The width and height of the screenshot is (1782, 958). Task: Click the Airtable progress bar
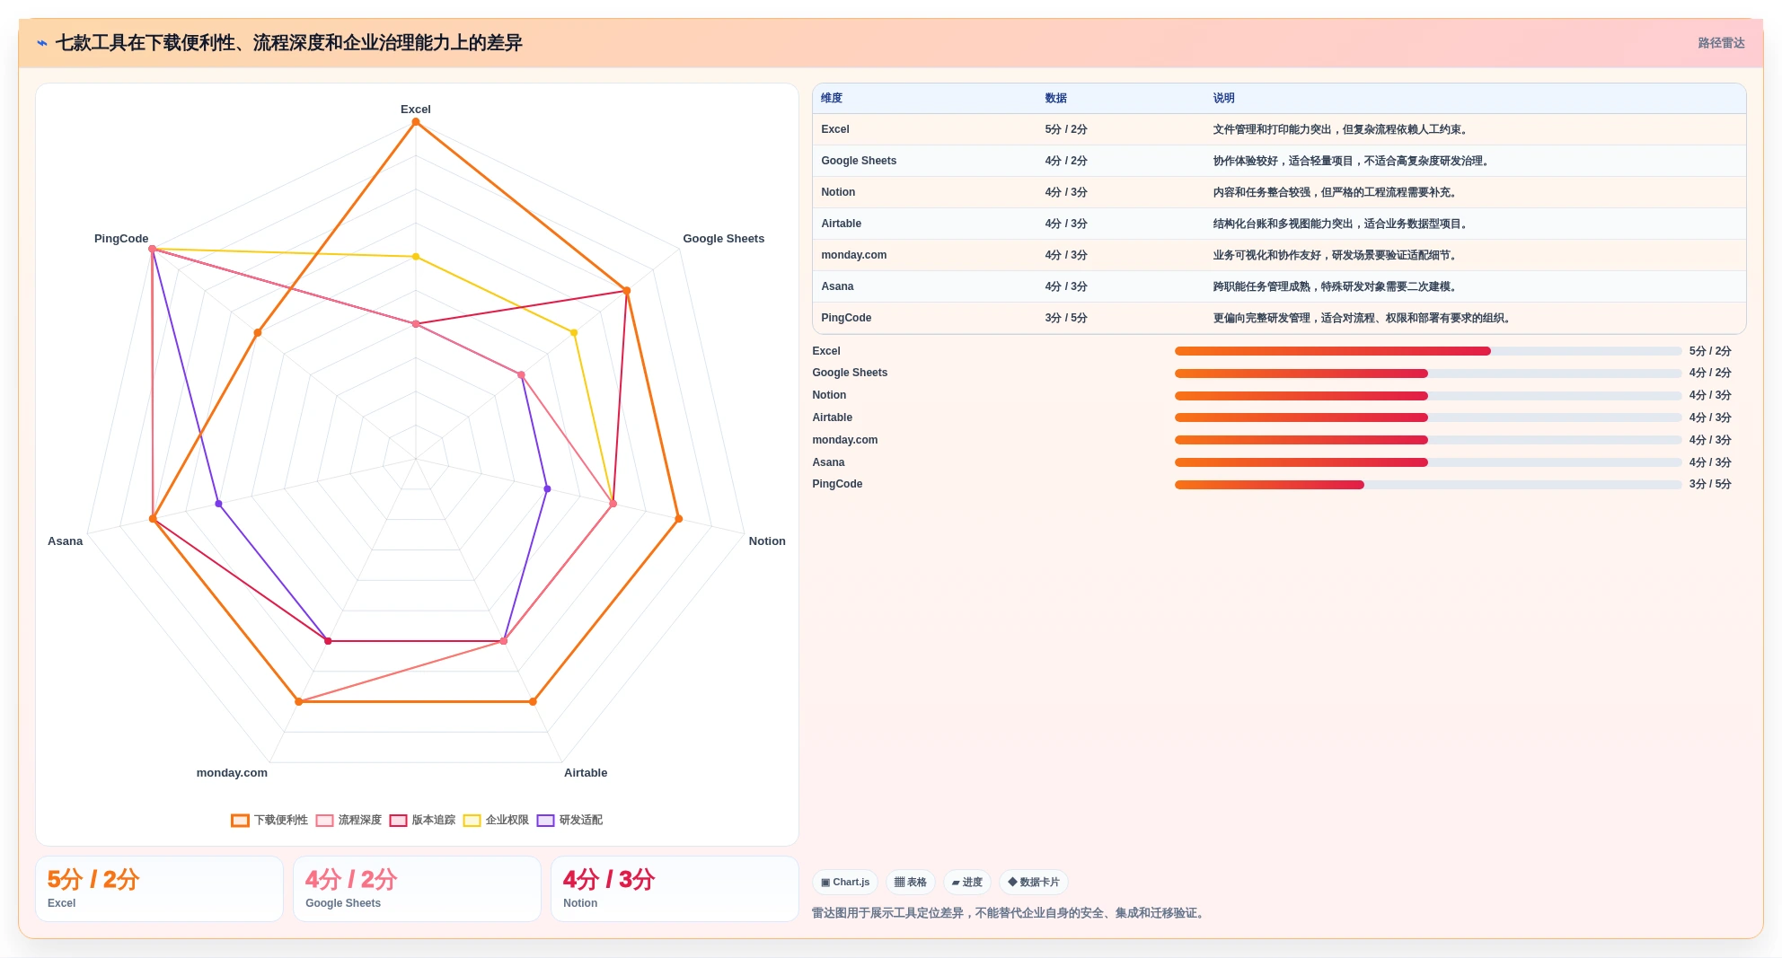(x=1428, y=417)
